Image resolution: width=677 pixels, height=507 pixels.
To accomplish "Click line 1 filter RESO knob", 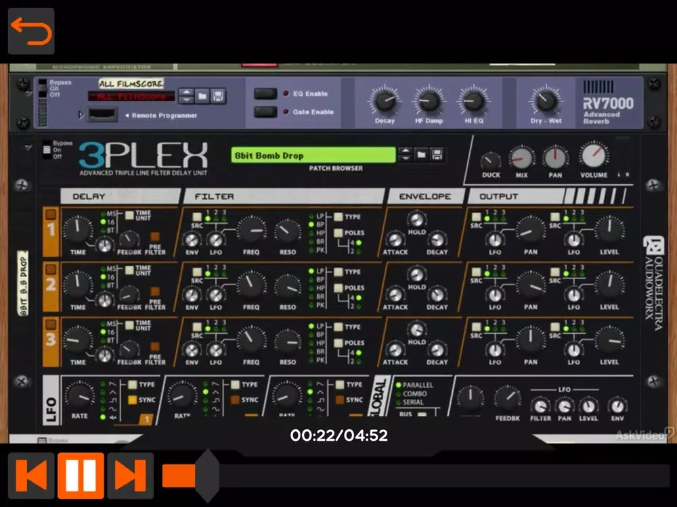I will click(288, 232).
